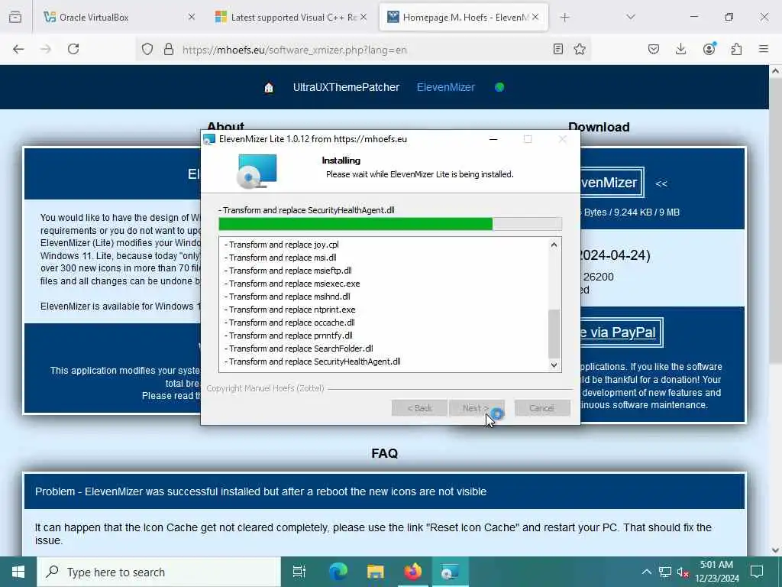782x587 pixels.
Task: Reload the current page
Action: 73,49
